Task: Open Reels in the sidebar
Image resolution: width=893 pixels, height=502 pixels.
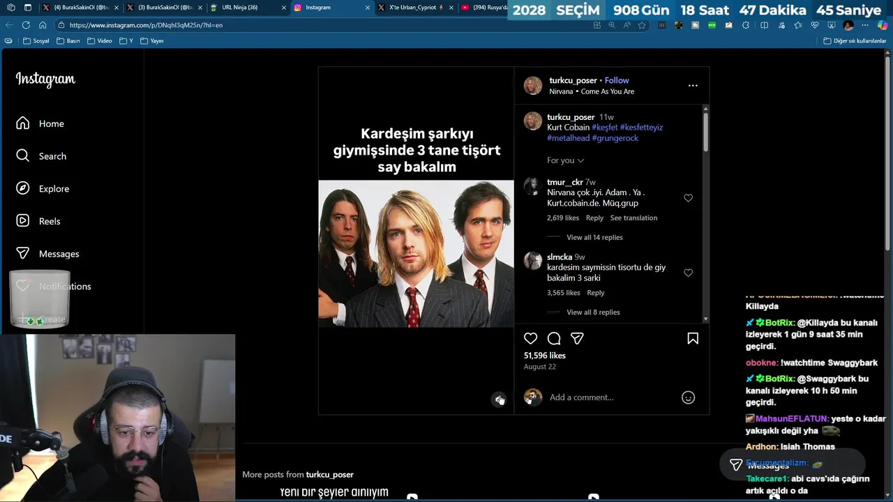Action: pyautogui.click(x=38, y=221)
